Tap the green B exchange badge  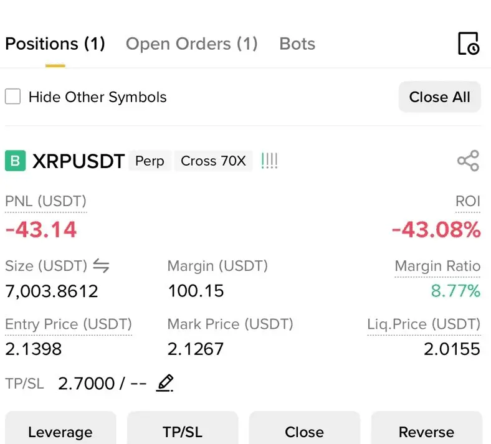pyautogui.click(x=16, y=161)
